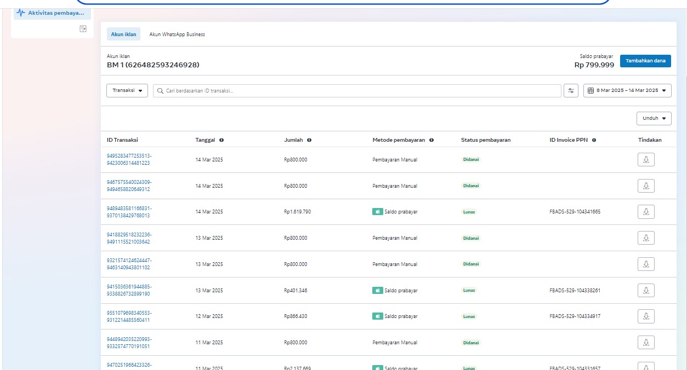
Task: Show info tooltip next to Tanggal header
Action: 222,140
